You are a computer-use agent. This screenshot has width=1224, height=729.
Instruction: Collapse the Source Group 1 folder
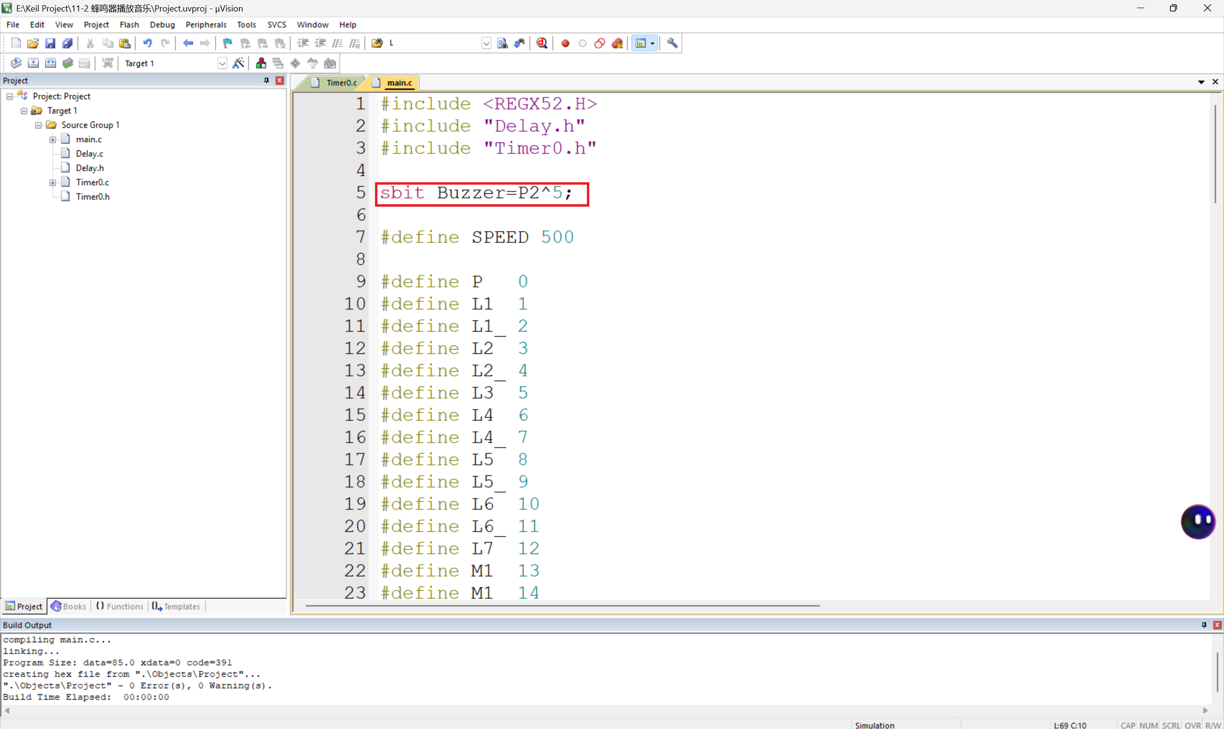[x=38, y=125]
